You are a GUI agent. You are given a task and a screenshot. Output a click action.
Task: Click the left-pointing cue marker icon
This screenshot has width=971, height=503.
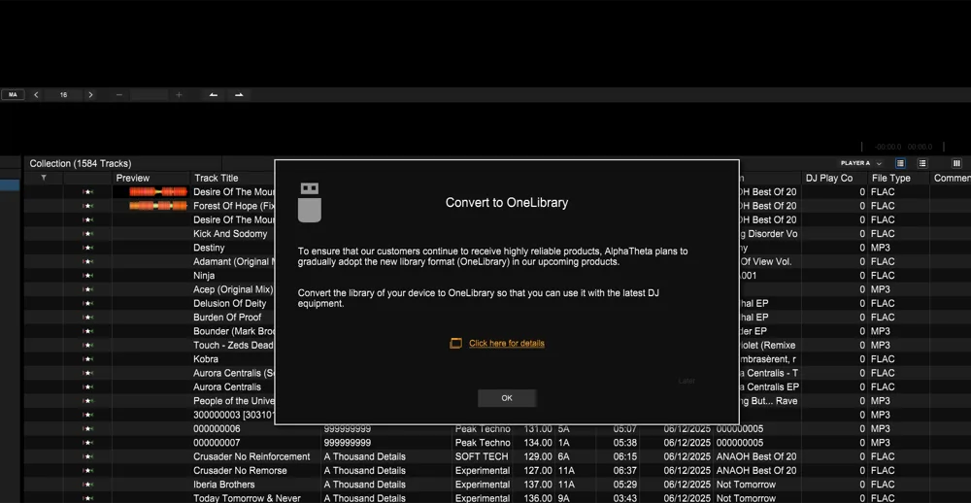(213, 95)
